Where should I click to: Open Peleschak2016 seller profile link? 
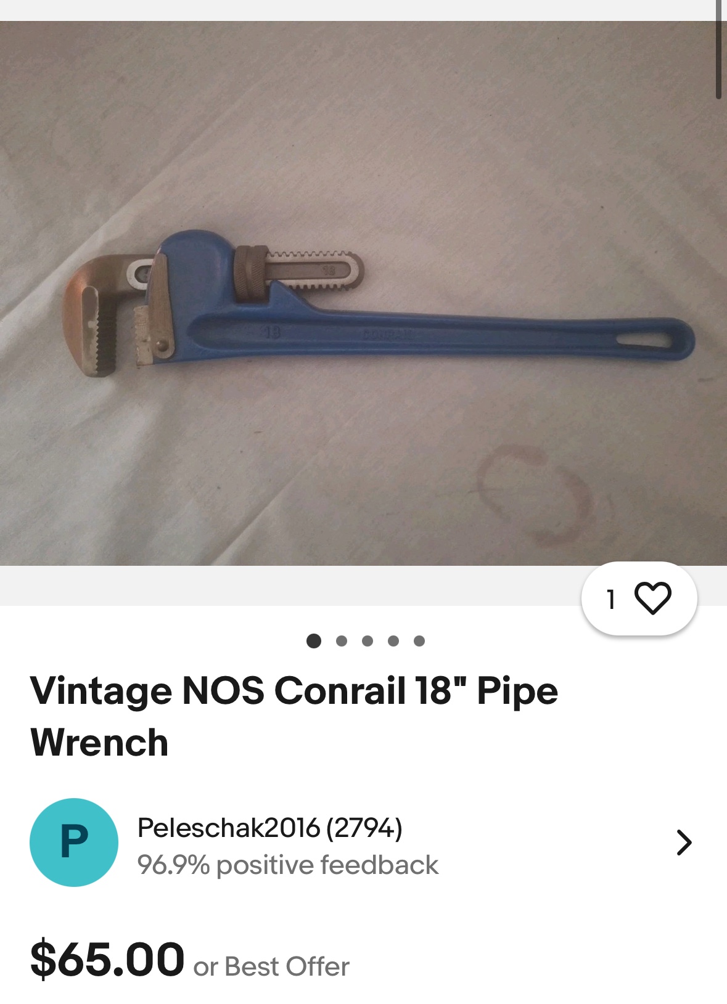229,828
